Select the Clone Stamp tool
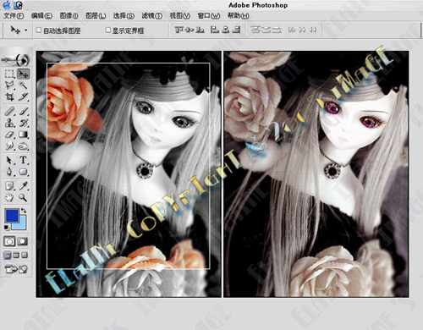This screenshot has height=330, width=423. (9, 123)
